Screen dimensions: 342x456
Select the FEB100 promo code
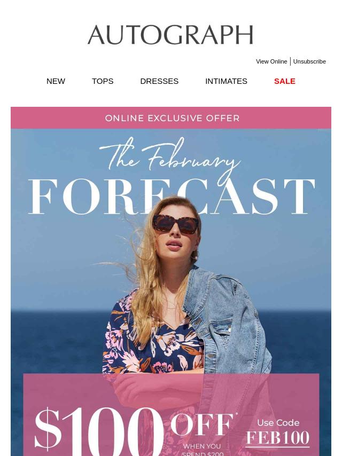tap(278, 438)
